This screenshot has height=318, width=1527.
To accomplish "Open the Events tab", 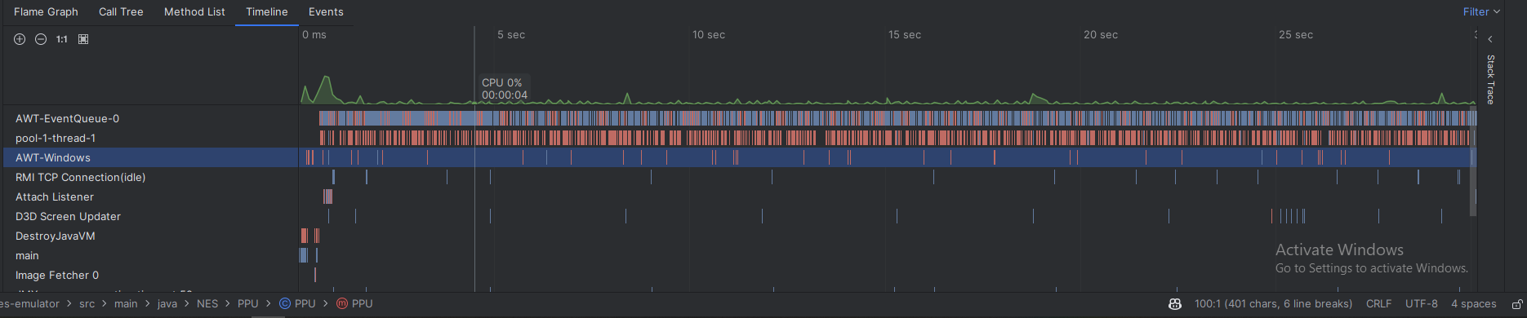I will 326,11.
